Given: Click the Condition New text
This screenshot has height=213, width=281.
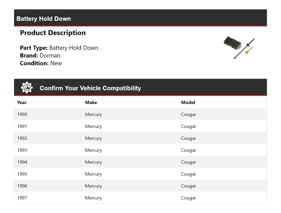Looking at the screenshot, I should tap(41, 63).
